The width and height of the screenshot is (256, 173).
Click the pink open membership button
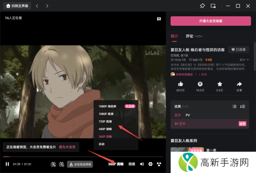click(211, 21)
